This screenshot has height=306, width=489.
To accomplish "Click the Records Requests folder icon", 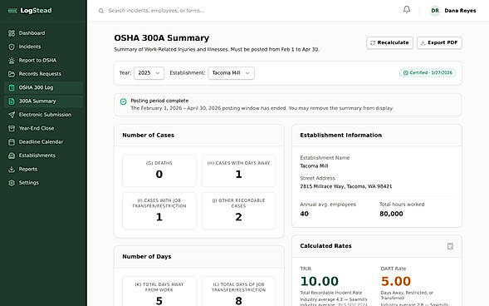I will point(12,74).
